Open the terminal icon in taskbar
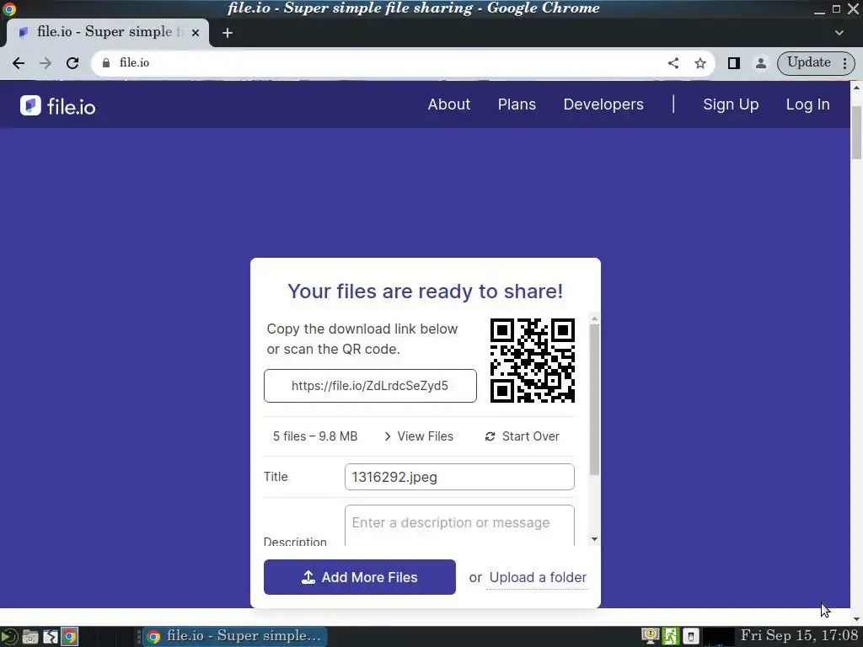 point(50,637)
